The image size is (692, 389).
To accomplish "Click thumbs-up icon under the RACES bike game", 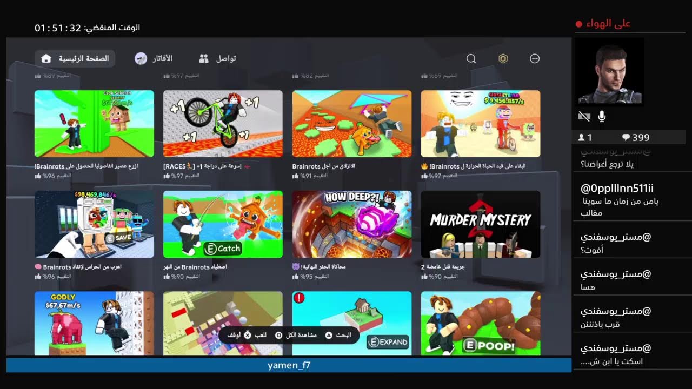I will (x=167, y=176).
